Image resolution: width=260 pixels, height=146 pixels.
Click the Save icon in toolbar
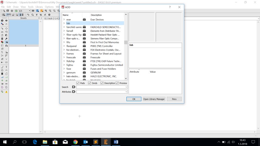point(8,11)
